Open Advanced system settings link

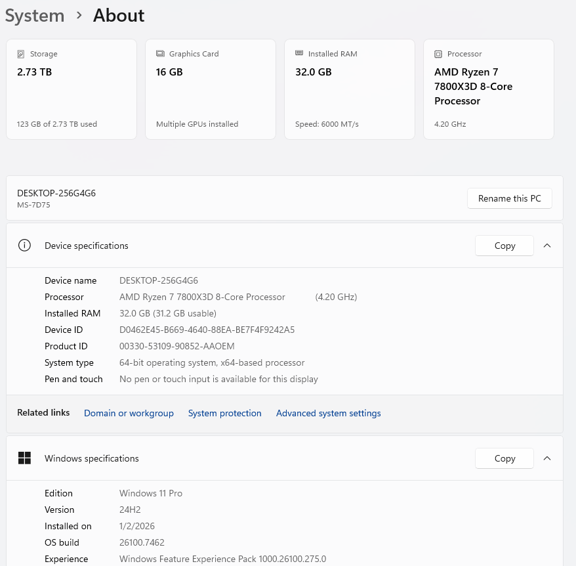pos(328,413)
